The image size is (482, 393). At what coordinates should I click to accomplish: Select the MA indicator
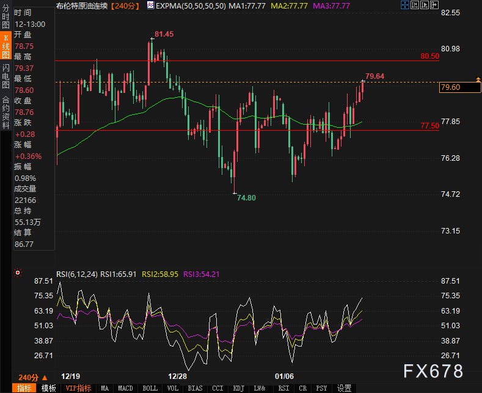pyautogui.click(x=105, y=388)
